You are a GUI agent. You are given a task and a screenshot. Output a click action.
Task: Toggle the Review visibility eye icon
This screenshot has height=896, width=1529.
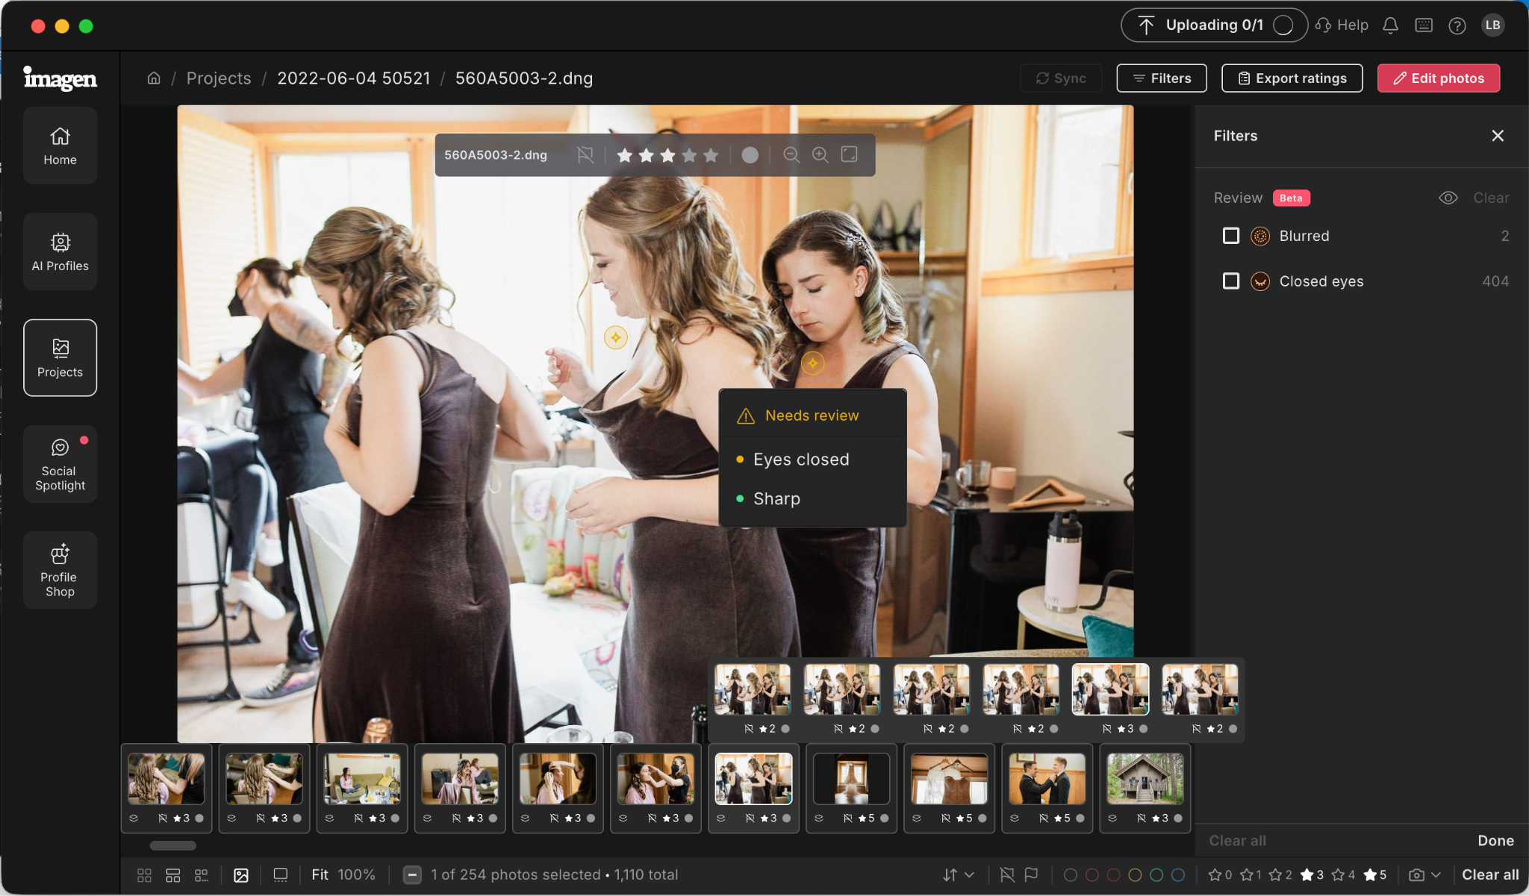(1448, 198)
